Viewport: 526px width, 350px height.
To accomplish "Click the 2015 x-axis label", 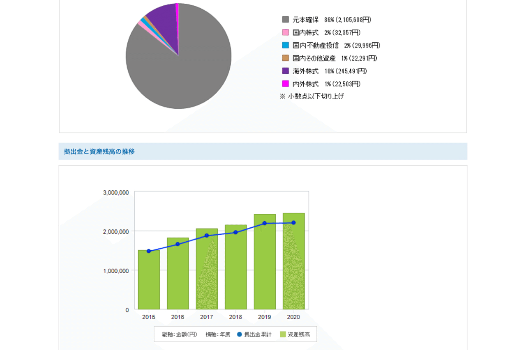I will 149,317.
